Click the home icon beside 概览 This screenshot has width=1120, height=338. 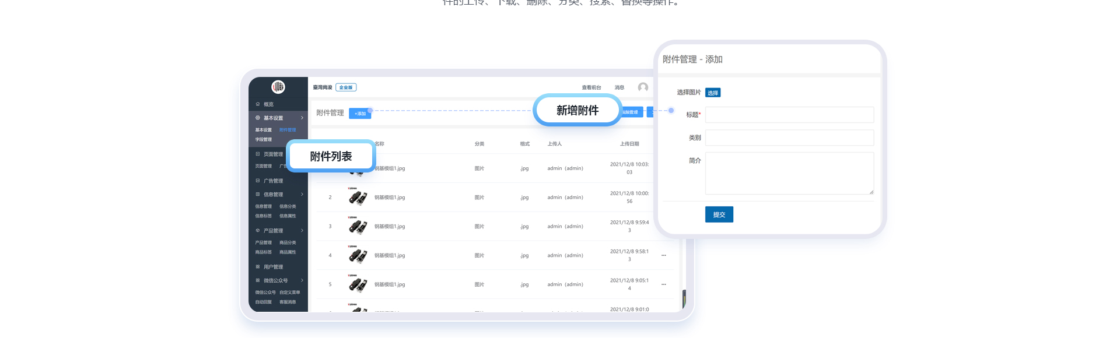tap(258, 104)
